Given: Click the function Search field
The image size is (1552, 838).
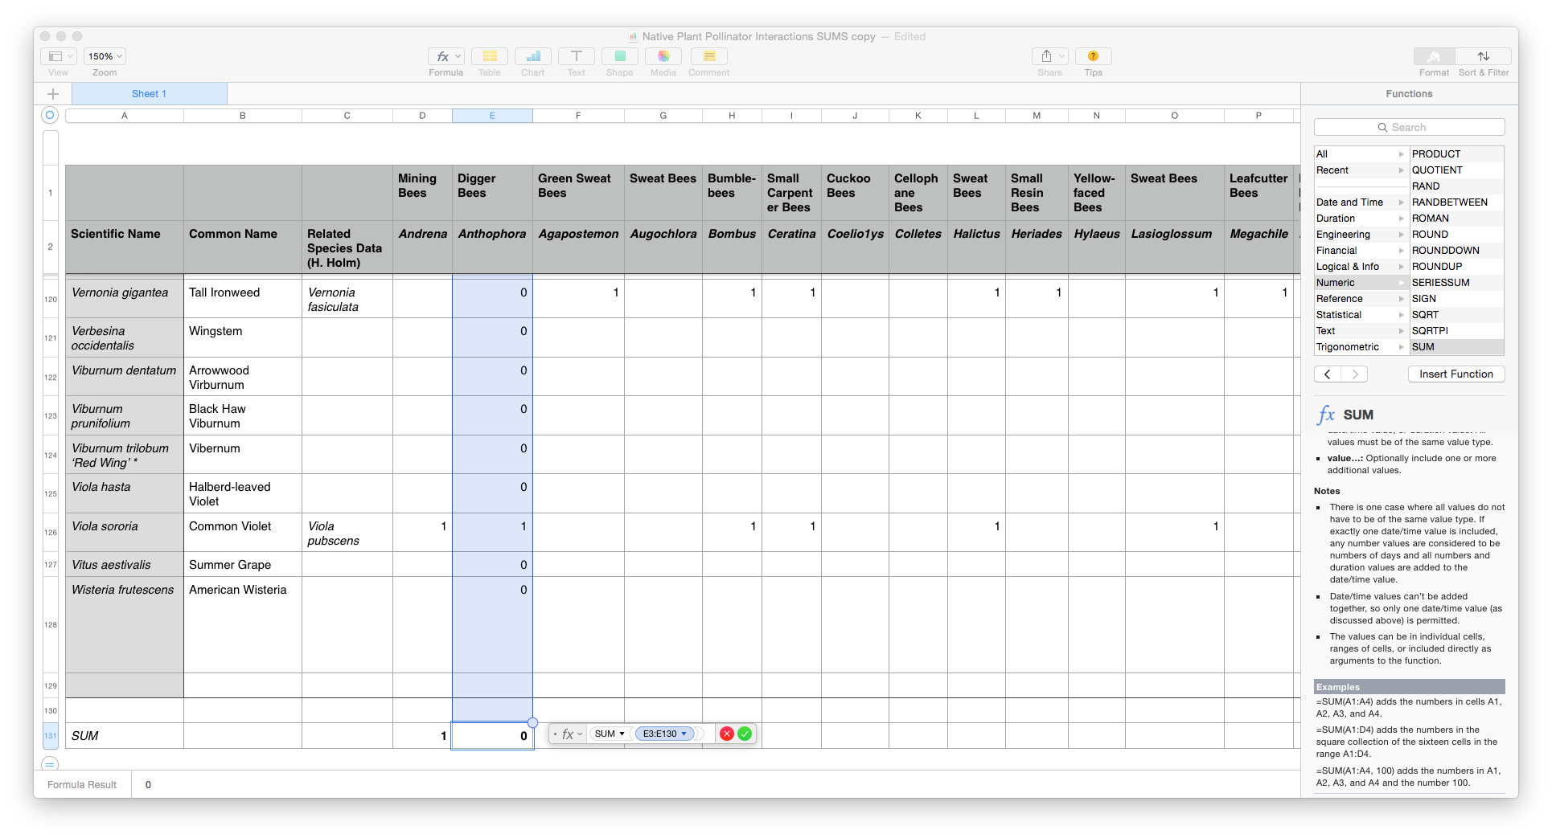Looking at the screenshot, I should pos(1409,127).
